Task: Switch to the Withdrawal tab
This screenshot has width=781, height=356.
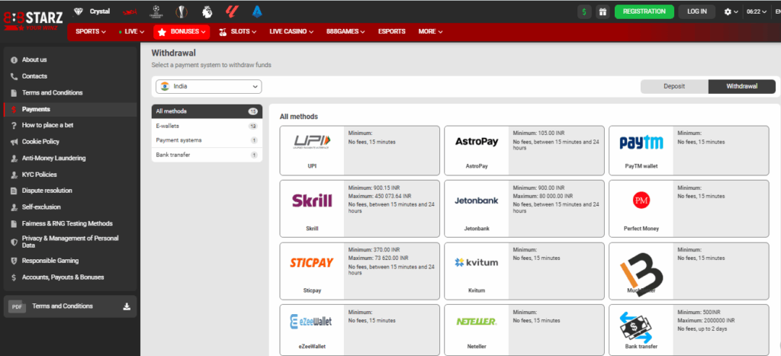Action: click(741, 87)
